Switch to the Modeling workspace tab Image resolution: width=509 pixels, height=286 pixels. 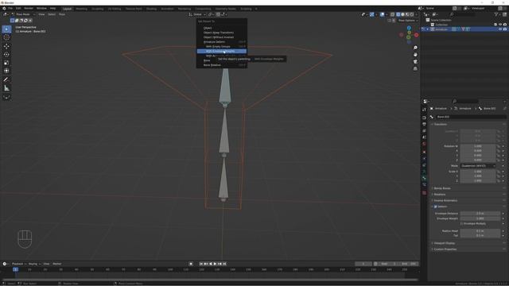pos(81,9)
